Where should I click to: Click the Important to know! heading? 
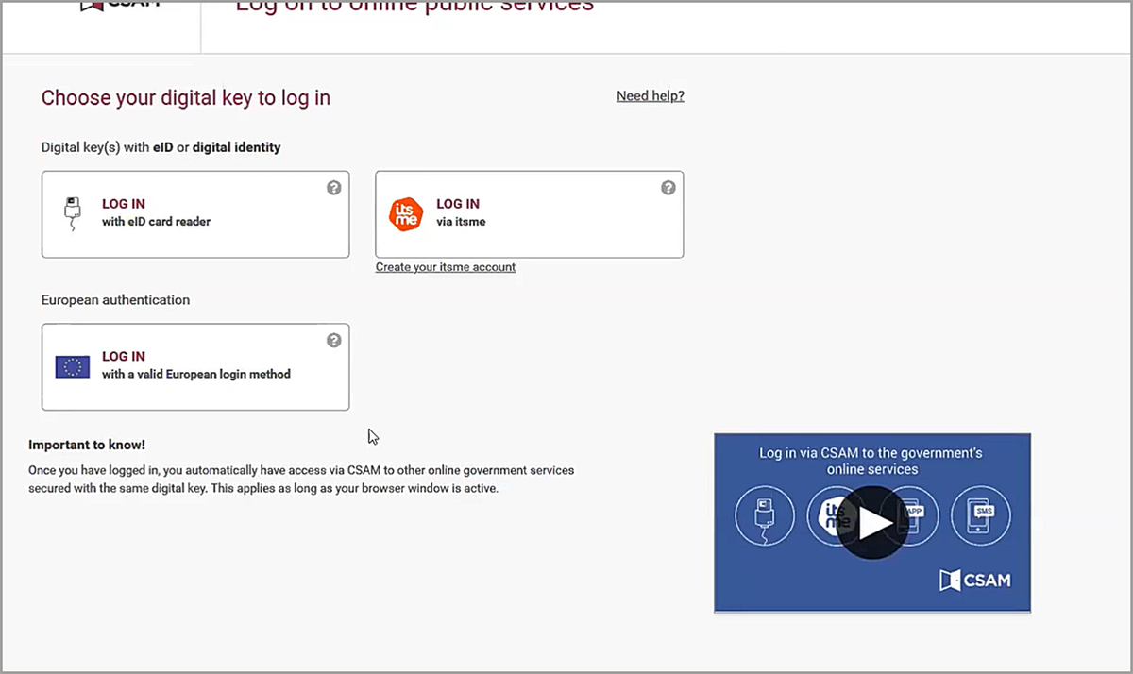coord(87,445)
